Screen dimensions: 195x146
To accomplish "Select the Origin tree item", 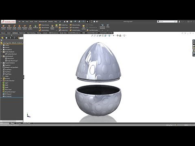I will [x=6, y=76].
